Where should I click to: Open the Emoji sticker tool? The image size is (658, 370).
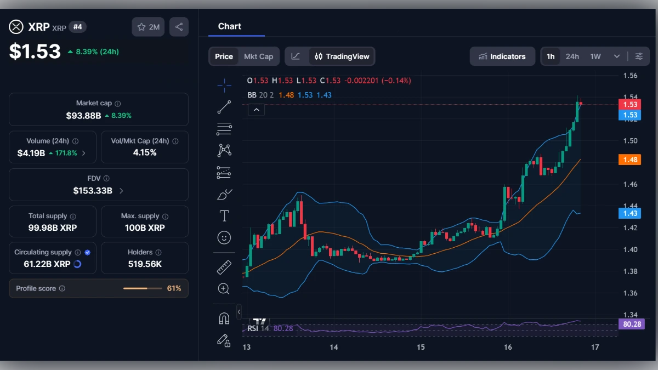[x=224, y=237]
